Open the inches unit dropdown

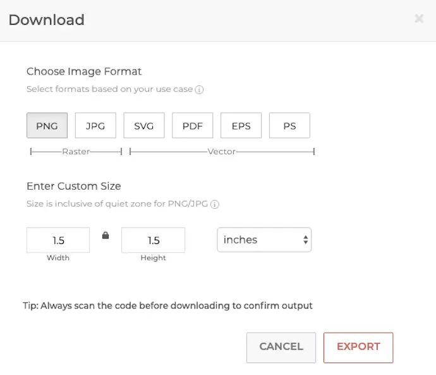[264, 240]
